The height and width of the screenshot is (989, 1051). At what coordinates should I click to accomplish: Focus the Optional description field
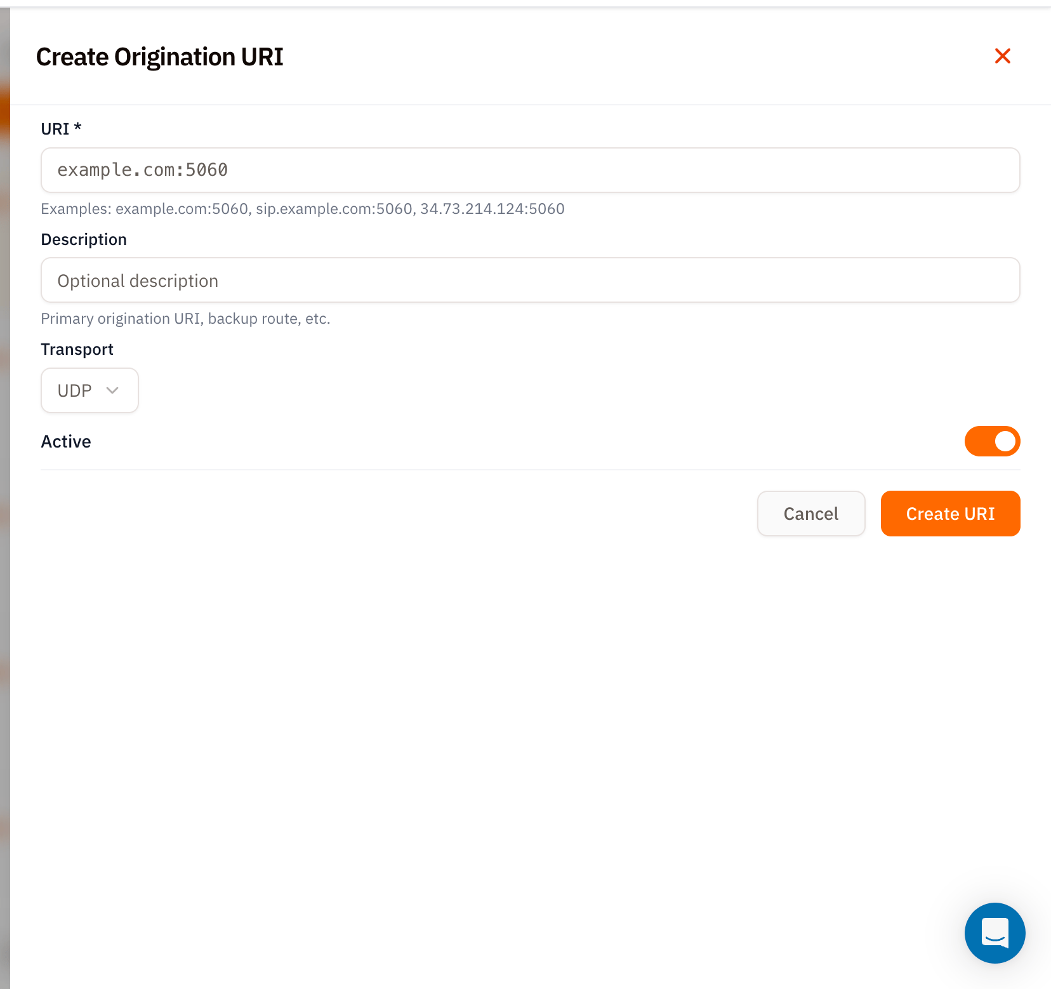pos(530,280)
